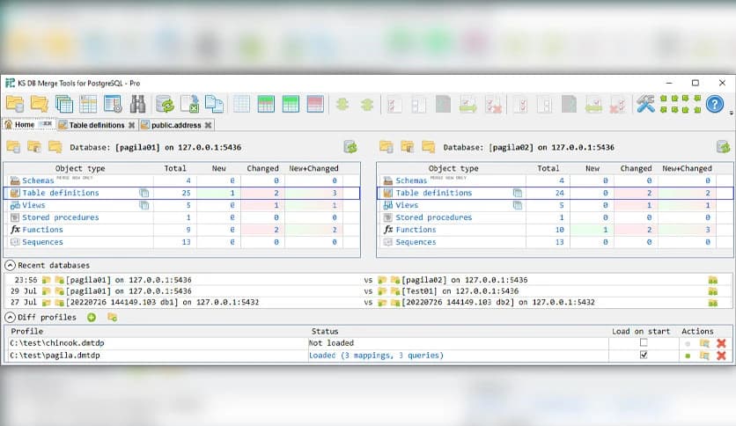Click second folder icon in pagila02 panel

click(408, 147)
